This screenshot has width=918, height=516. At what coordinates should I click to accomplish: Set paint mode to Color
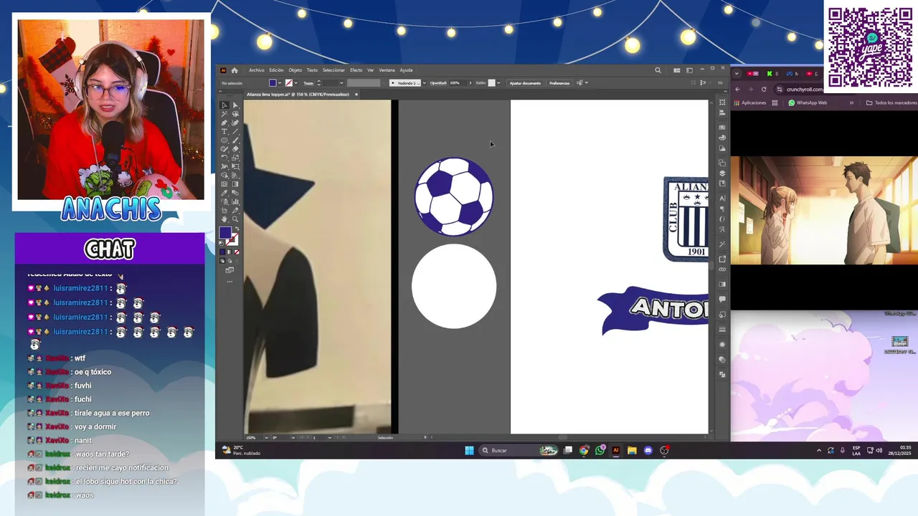coord(222,252)
